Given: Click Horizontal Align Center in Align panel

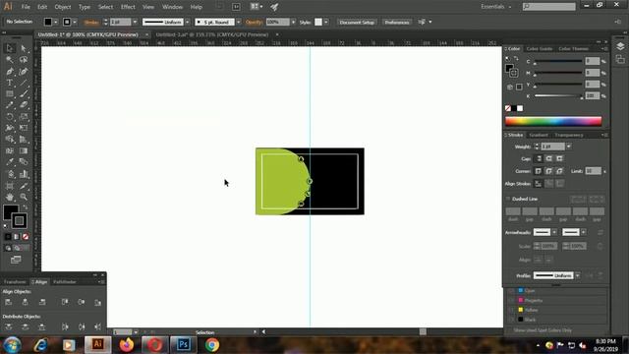Looking at the screenshot, I should point(26,302).
